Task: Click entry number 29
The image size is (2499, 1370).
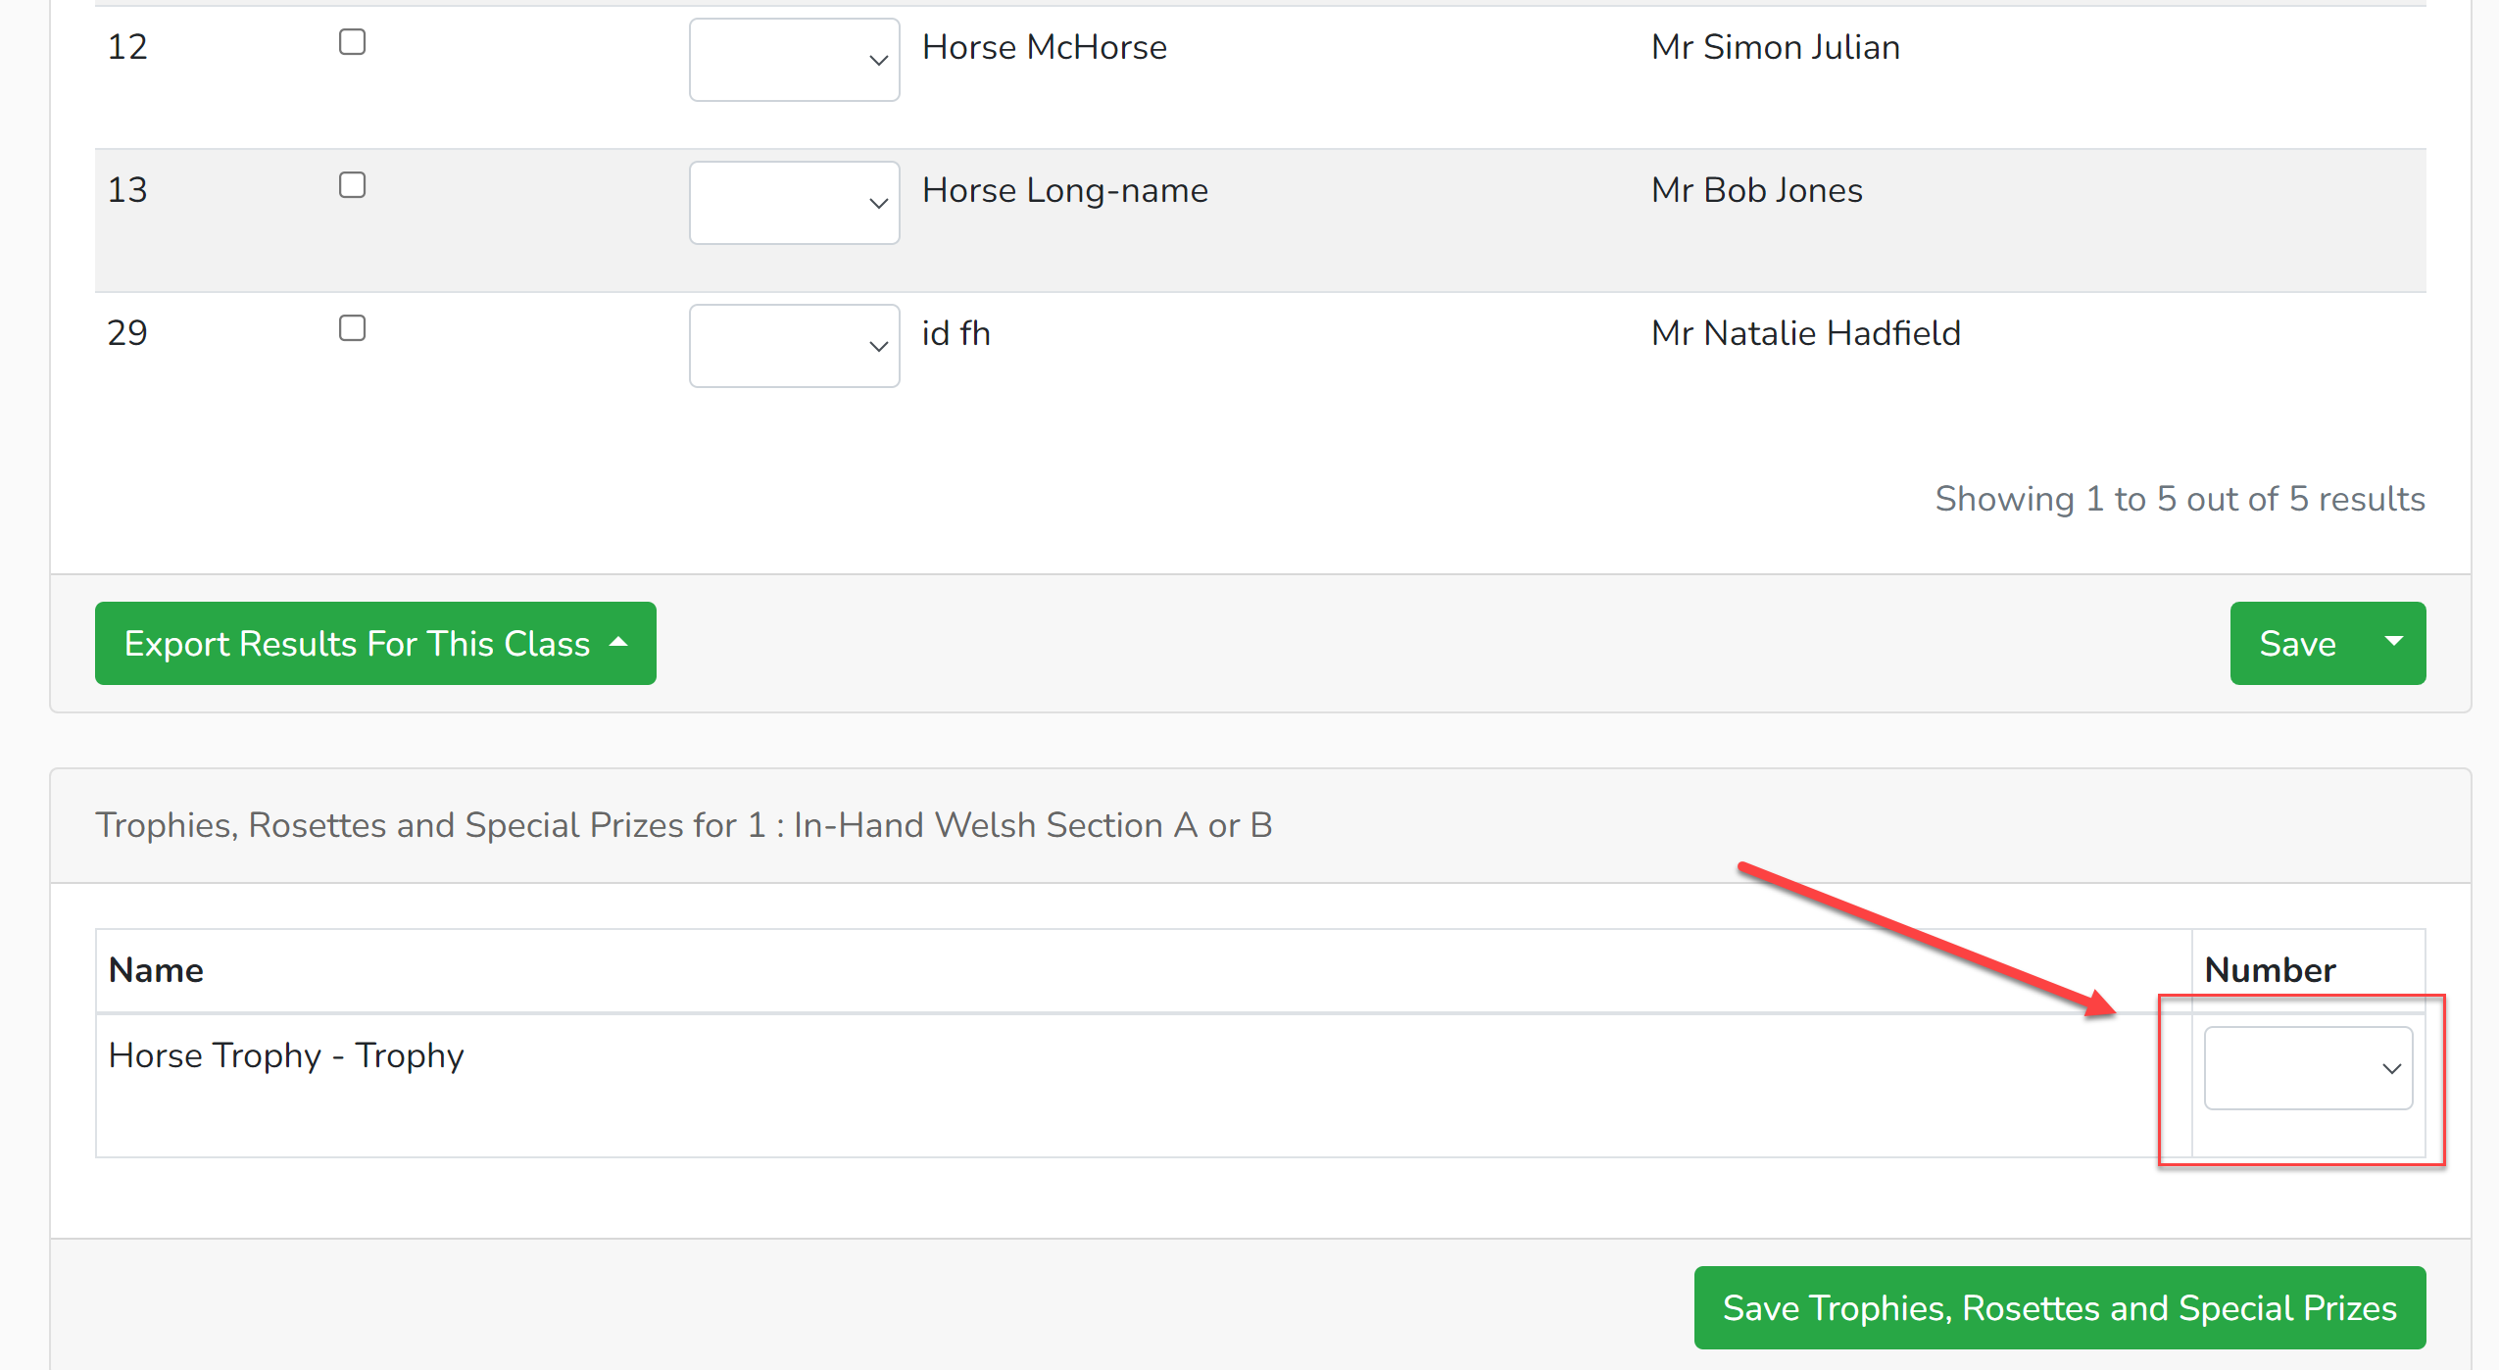Action: [127, 333]
